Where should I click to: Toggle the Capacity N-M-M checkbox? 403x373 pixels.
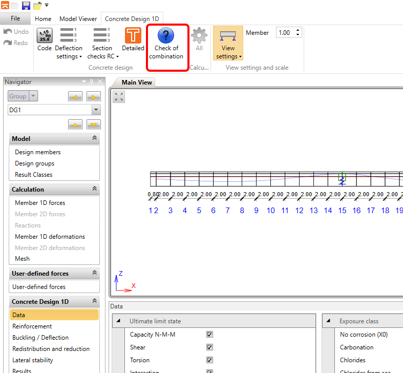[209, 335]
